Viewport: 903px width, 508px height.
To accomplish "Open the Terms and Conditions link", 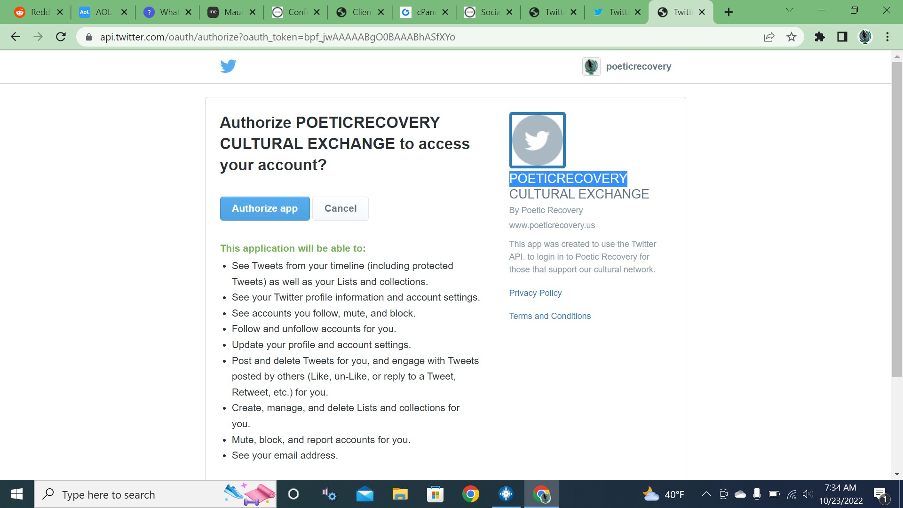I will (550, 316).
